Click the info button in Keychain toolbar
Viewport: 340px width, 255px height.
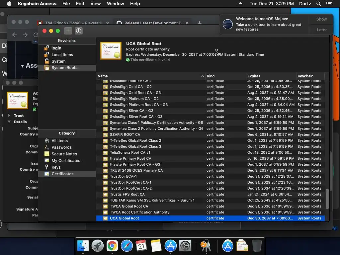78,31
